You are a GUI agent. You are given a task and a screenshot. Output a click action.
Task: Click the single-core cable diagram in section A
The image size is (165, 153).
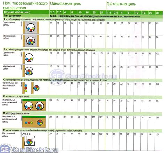point(31,28)
